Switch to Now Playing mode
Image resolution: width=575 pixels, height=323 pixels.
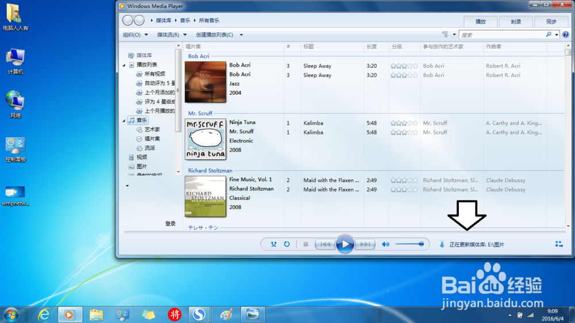point(559,244)
